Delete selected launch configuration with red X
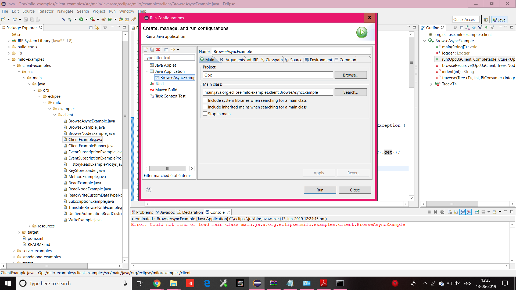Screen dimensions: 516x290 tap(158, 50)
